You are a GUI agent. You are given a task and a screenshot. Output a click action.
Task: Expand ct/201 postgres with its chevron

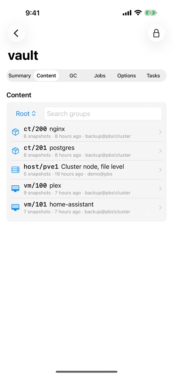[160, 151]
